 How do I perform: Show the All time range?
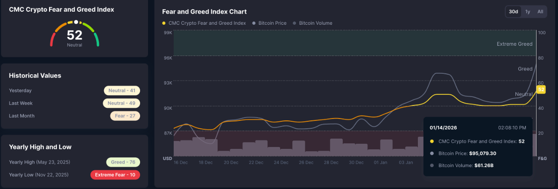pyautogui.click(x=540, y=12)
